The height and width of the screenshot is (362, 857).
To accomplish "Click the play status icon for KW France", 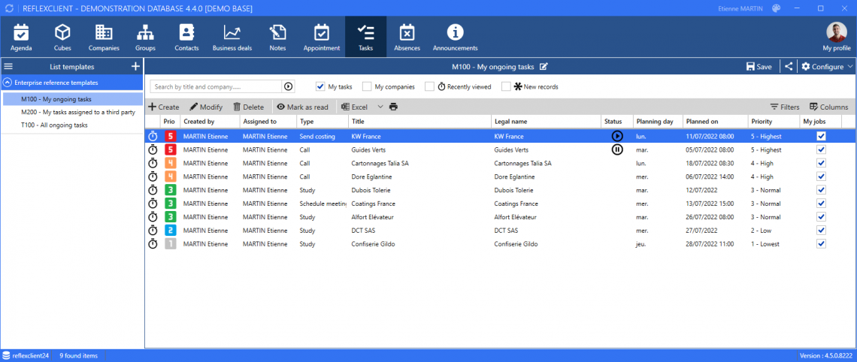I will (617, 136).
